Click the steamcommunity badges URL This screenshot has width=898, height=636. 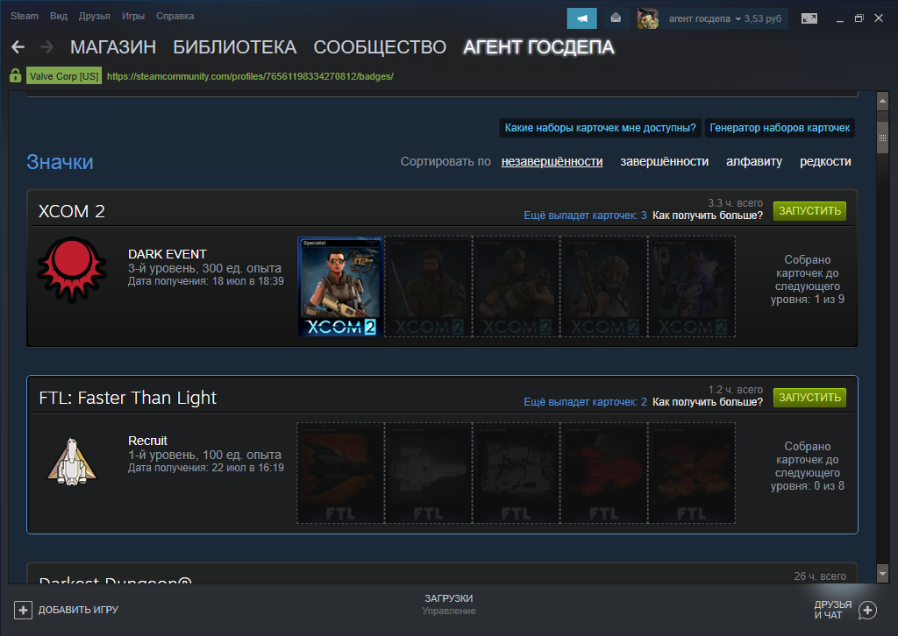point(250,76)
